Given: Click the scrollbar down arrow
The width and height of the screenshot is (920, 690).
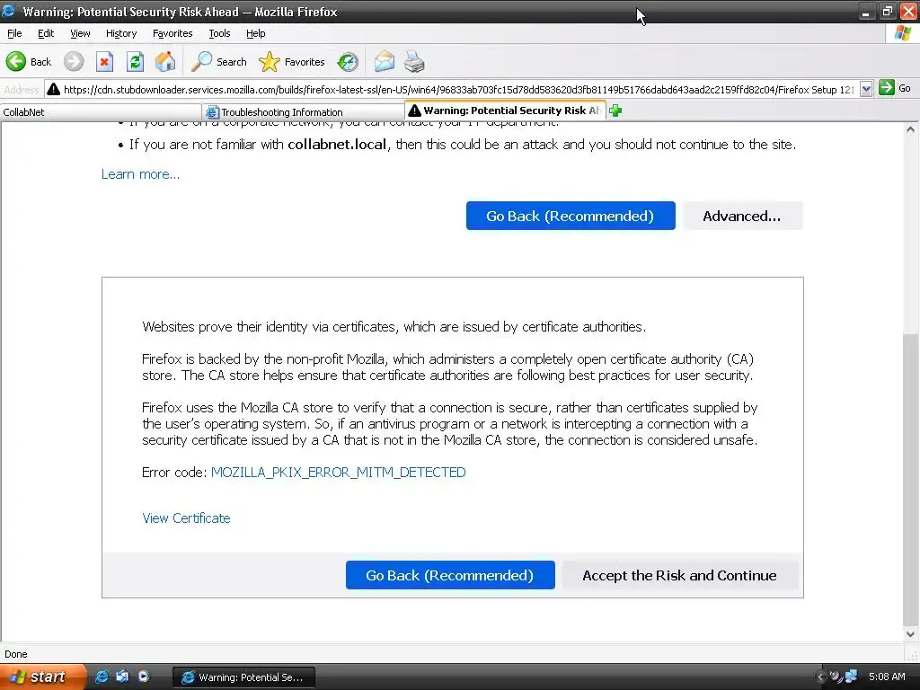Looking at the screenshot, I should point(910,633).
